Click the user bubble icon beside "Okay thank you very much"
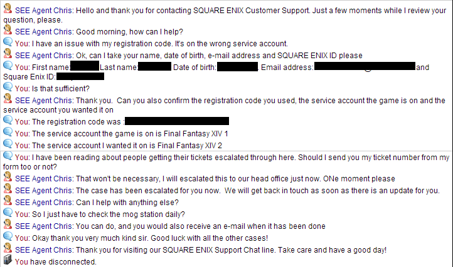This screenshot has width=453, height=267. click(x=8, y=238)
